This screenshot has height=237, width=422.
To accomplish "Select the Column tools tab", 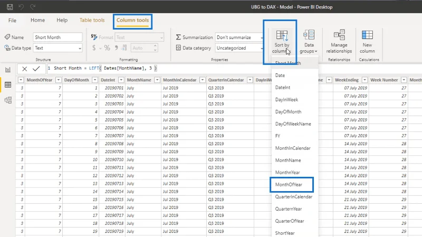I will pyautogui.click(x=133, y=20).
